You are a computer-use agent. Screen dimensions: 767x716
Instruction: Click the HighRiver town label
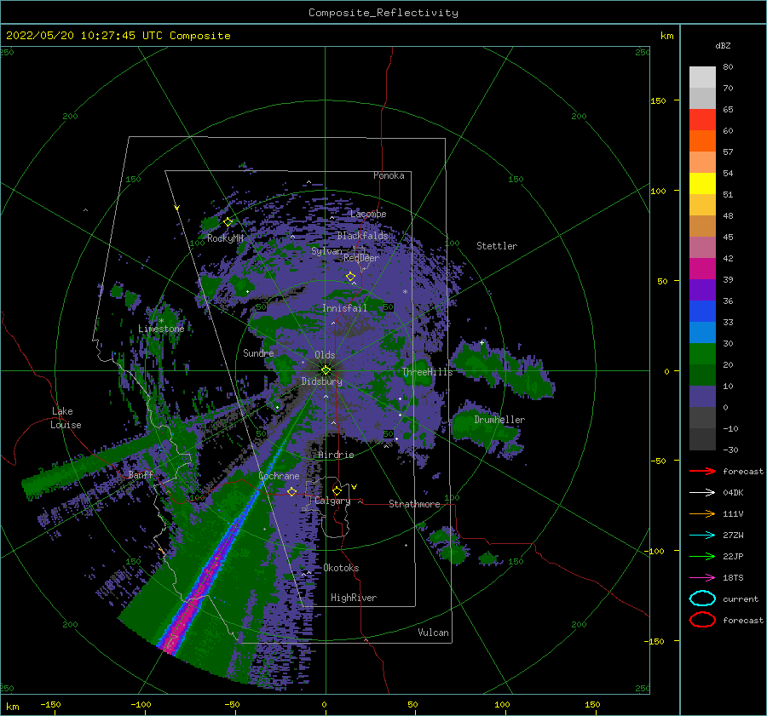(354, 598)
